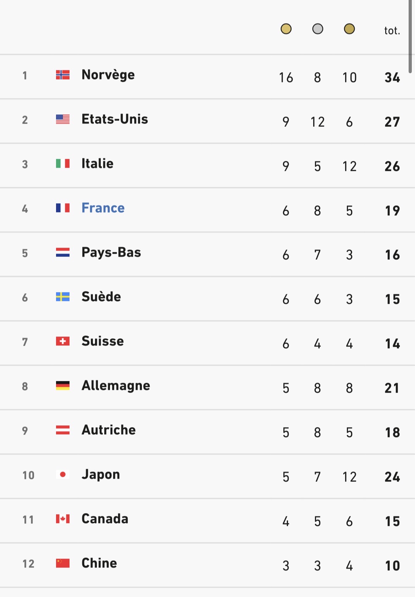Screen dimensions: 415x597
Task: Open the Autriche team entry
Action: (109, 430)
